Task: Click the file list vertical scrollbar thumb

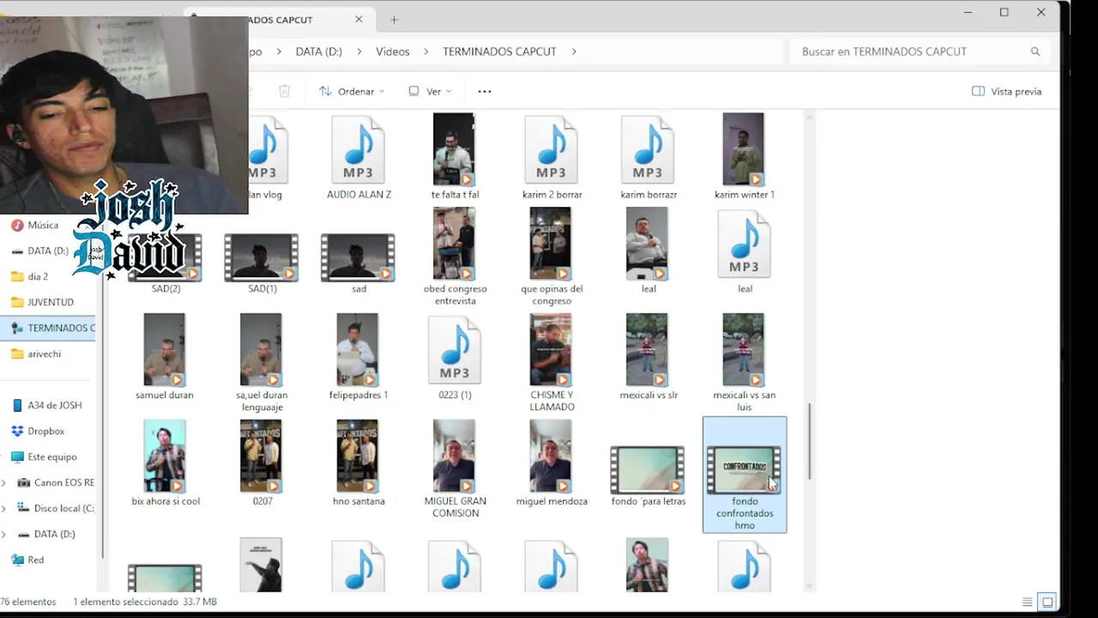Action: [x=809, y=442]
